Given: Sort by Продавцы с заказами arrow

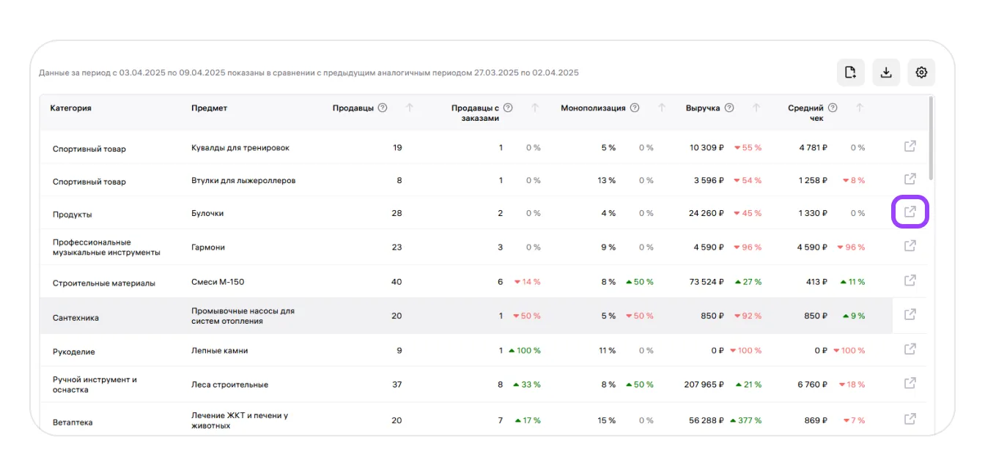Looking at the screenshot, I should 535,108.
